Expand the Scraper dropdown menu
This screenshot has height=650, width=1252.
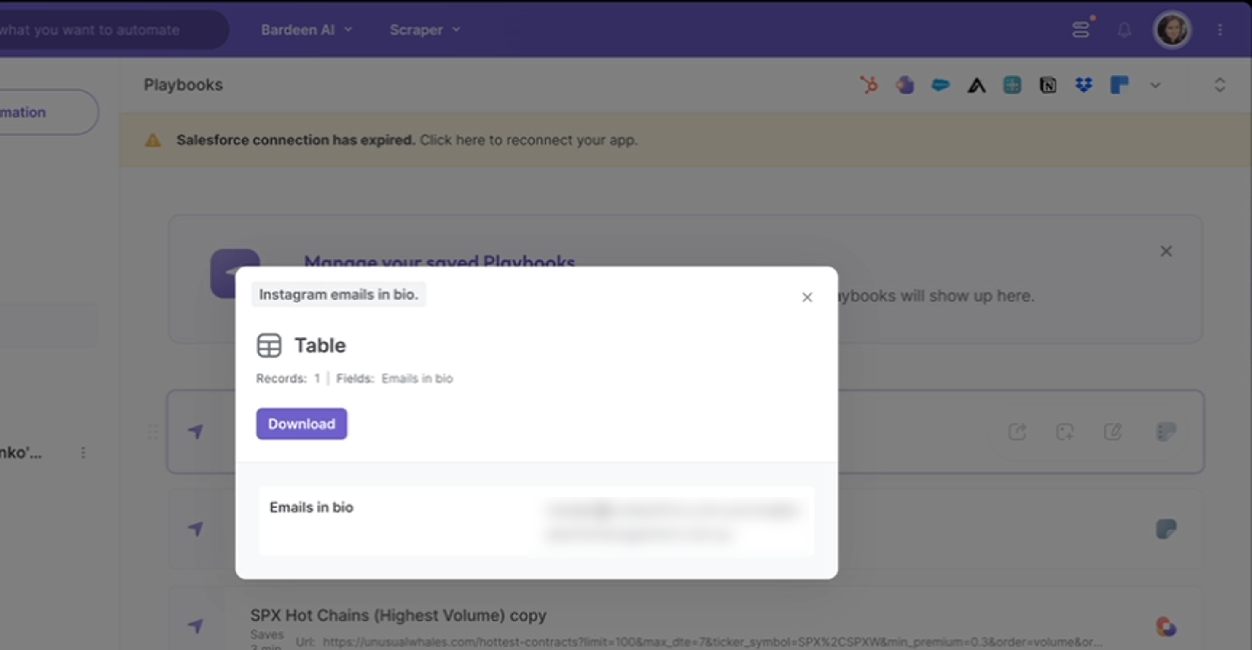(425, 29)
